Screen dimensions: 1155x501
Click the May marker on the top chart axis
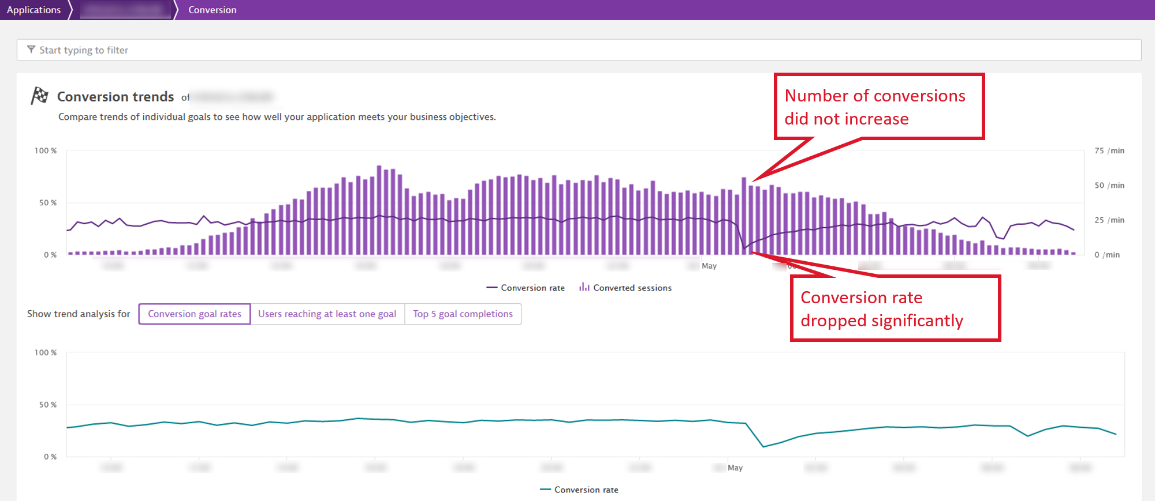tap(709, 266)
